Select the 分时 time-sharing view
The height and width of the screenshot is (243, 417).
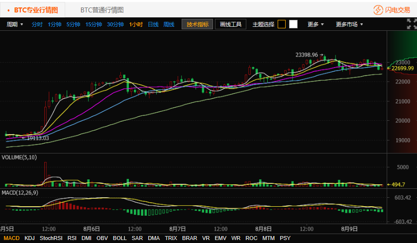tap(37, 24)
